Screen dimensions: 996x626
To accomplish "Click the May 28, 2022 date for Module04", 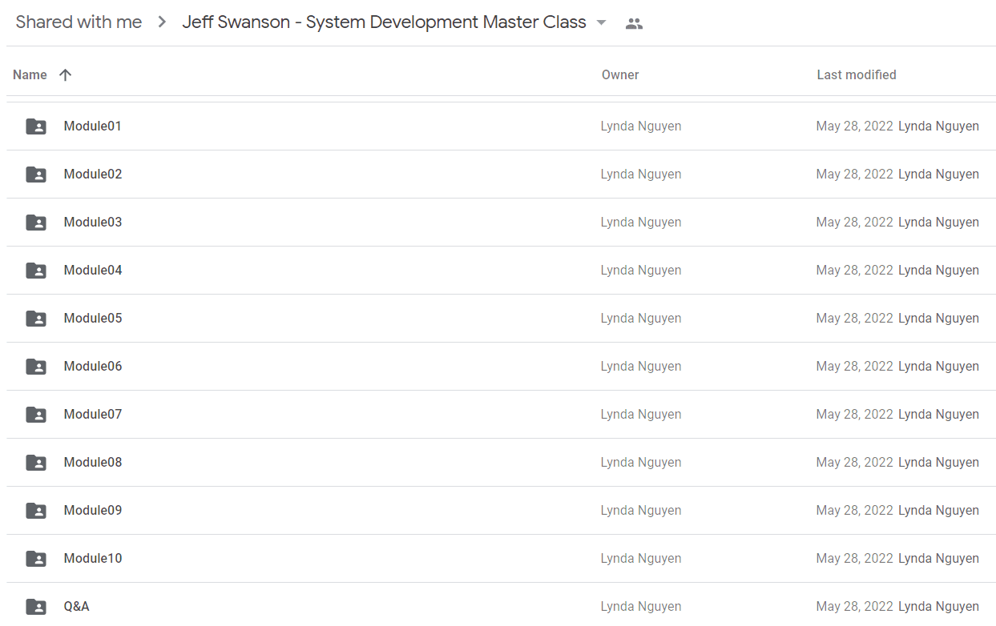I will pos(854,271).
